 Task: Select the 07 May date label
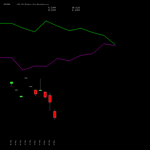(16, 143)
